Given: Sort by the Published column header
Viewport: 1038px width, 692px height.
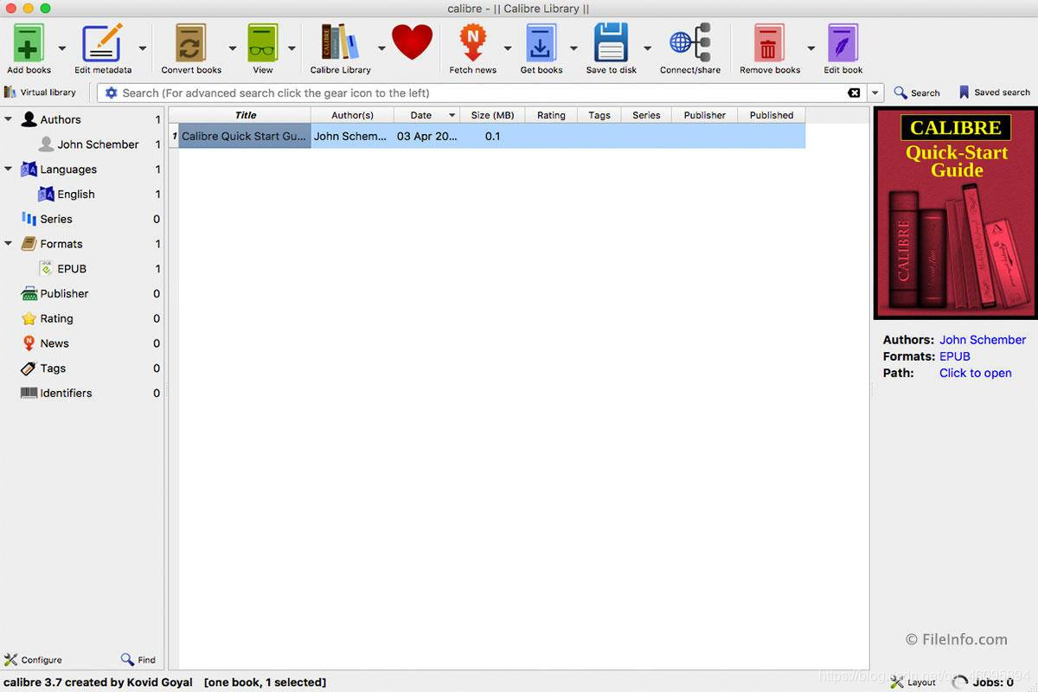Looking at the screenshot, I should pos(772,115).
